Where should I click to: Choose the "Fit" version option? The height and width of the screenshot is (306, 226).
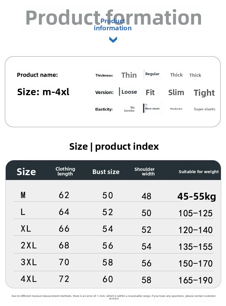coord(150,93)
